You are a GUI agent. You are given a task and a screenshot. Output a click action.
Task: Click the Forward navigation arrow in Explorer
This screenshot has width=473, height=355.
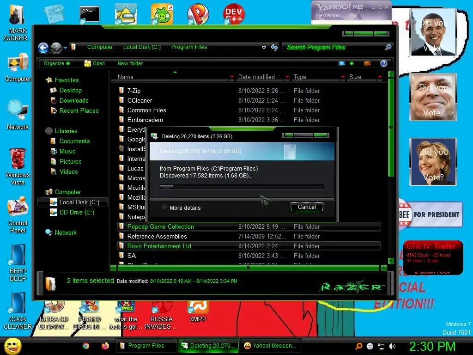pyautogui.click(x=56, y=48)
